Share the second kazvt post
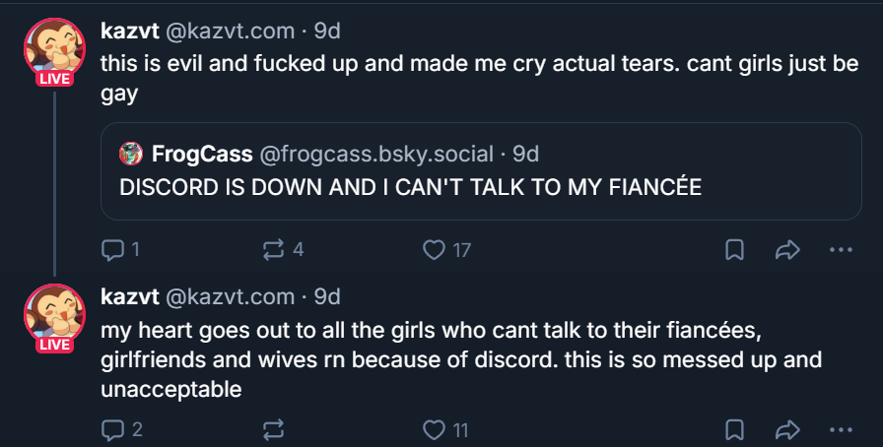The width and height of the screenshot is (883, 447). tap(786, 429)
